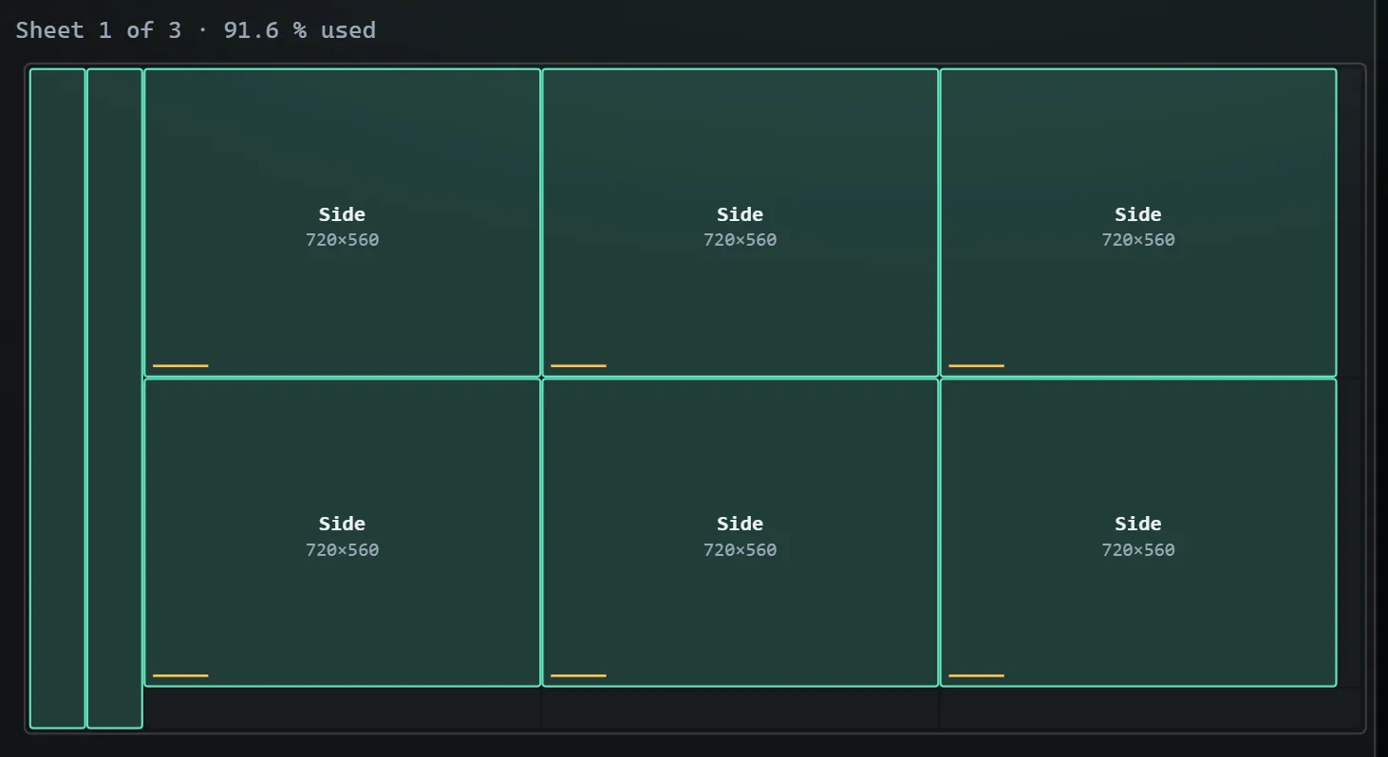
Task: Click offcut area beneath the lower-left Side panel
Action: 342,708
